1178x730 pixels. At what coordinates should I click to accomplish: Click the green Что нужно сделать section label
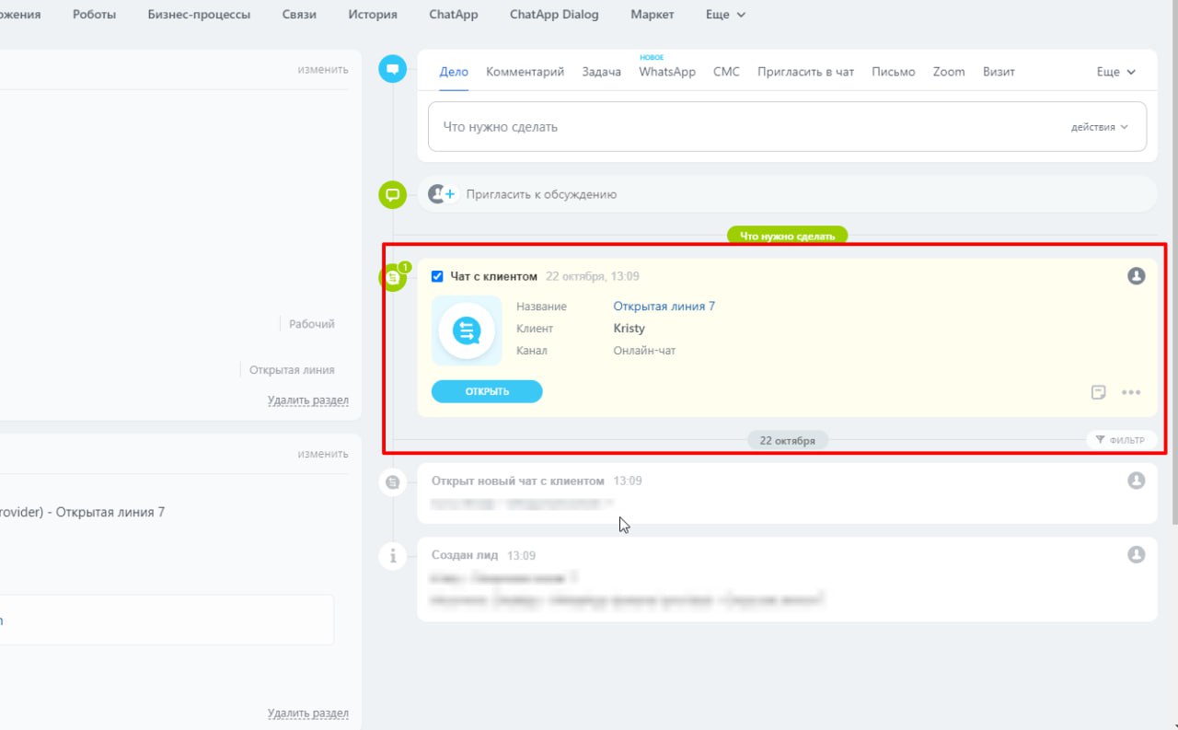[788, 236]
